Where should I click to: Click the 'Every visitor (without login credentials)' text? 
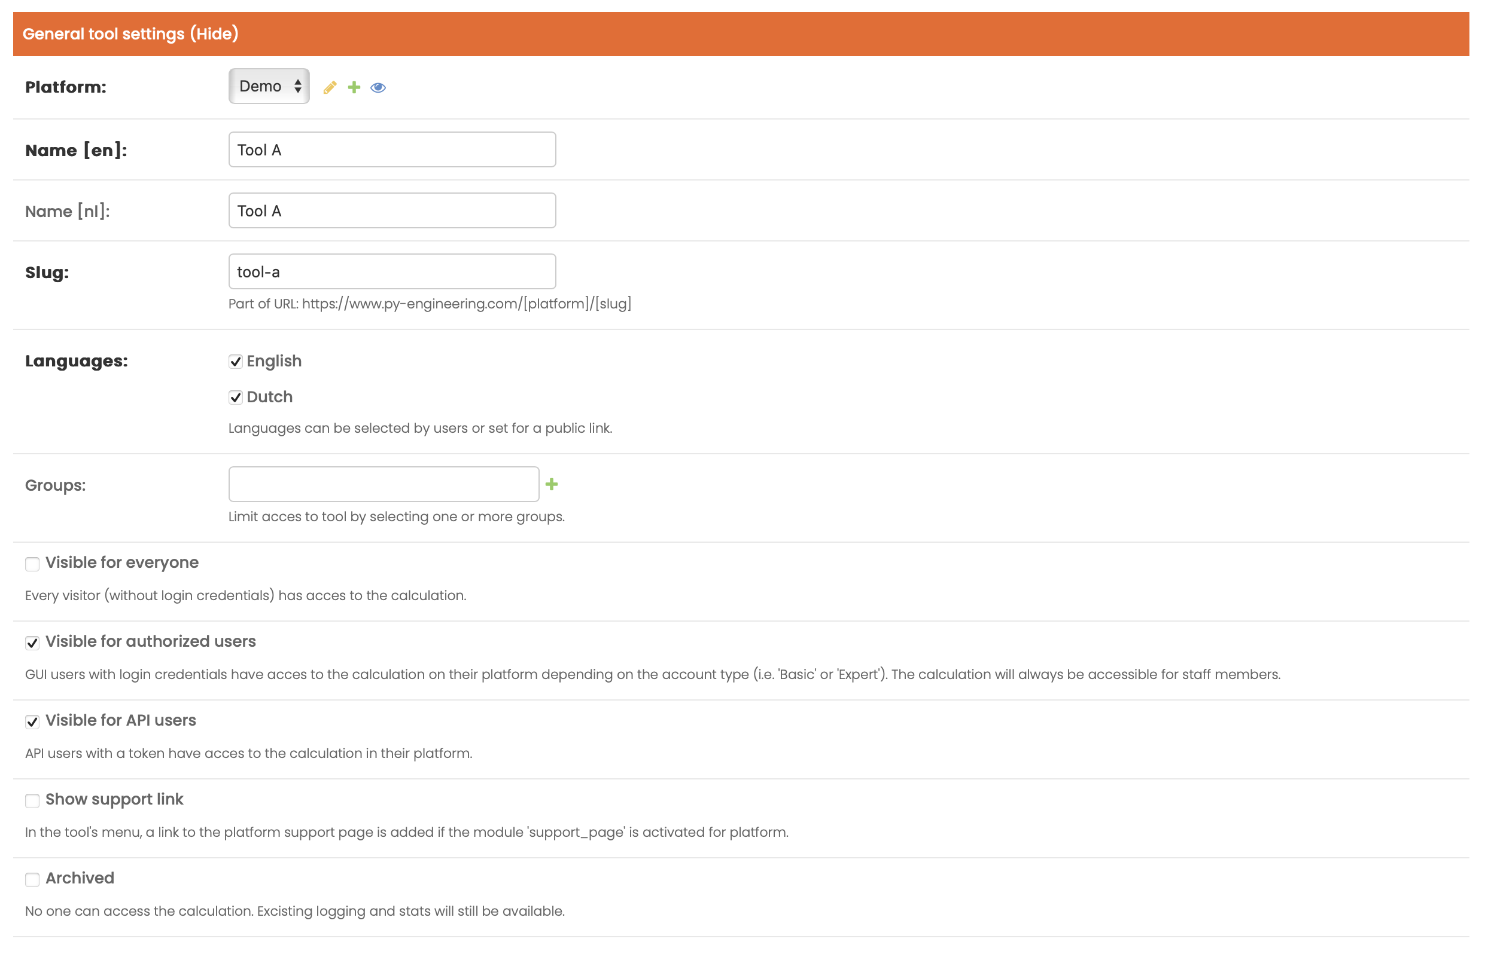tap(245, 595)
